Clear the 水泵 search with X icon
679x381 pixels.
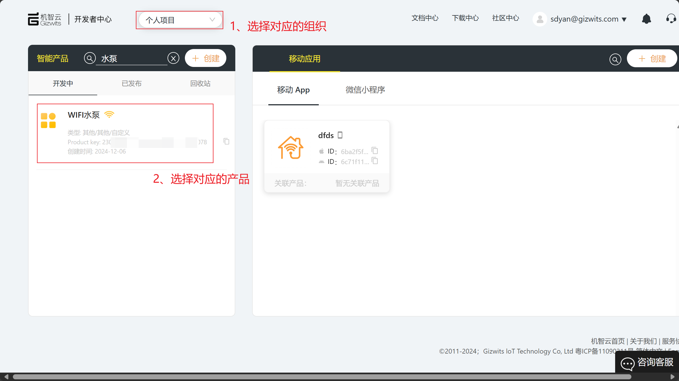pyautogui.click(x=173, y=58)
